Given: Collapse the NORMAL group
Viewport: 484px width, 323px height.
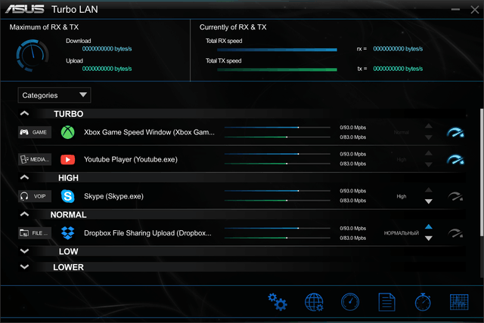Looking at the screenshot, I should coord(24,214).
